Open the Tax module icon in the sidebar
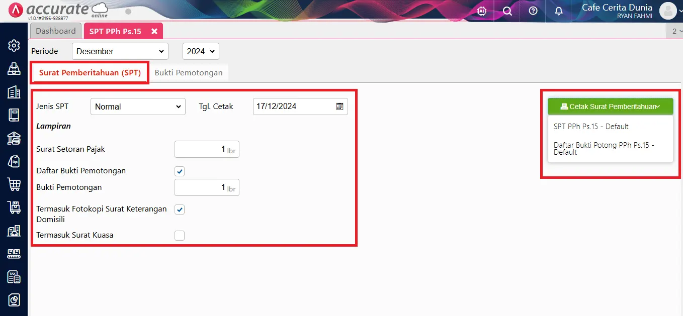683x316 pixels. pos(14,277)
